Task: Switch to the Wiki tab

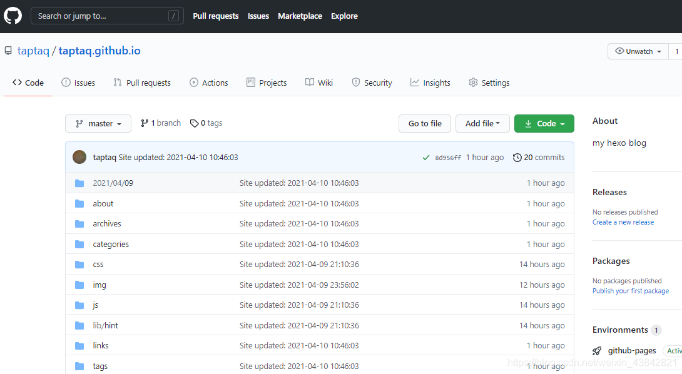Action: 319,83
